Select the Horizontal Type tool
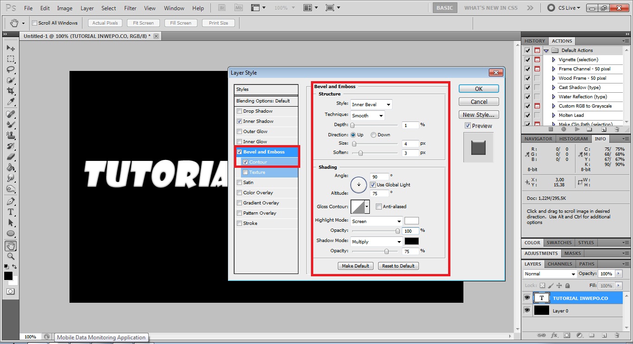Viewport: 633px width, 344px height. (x=10, y=212)
